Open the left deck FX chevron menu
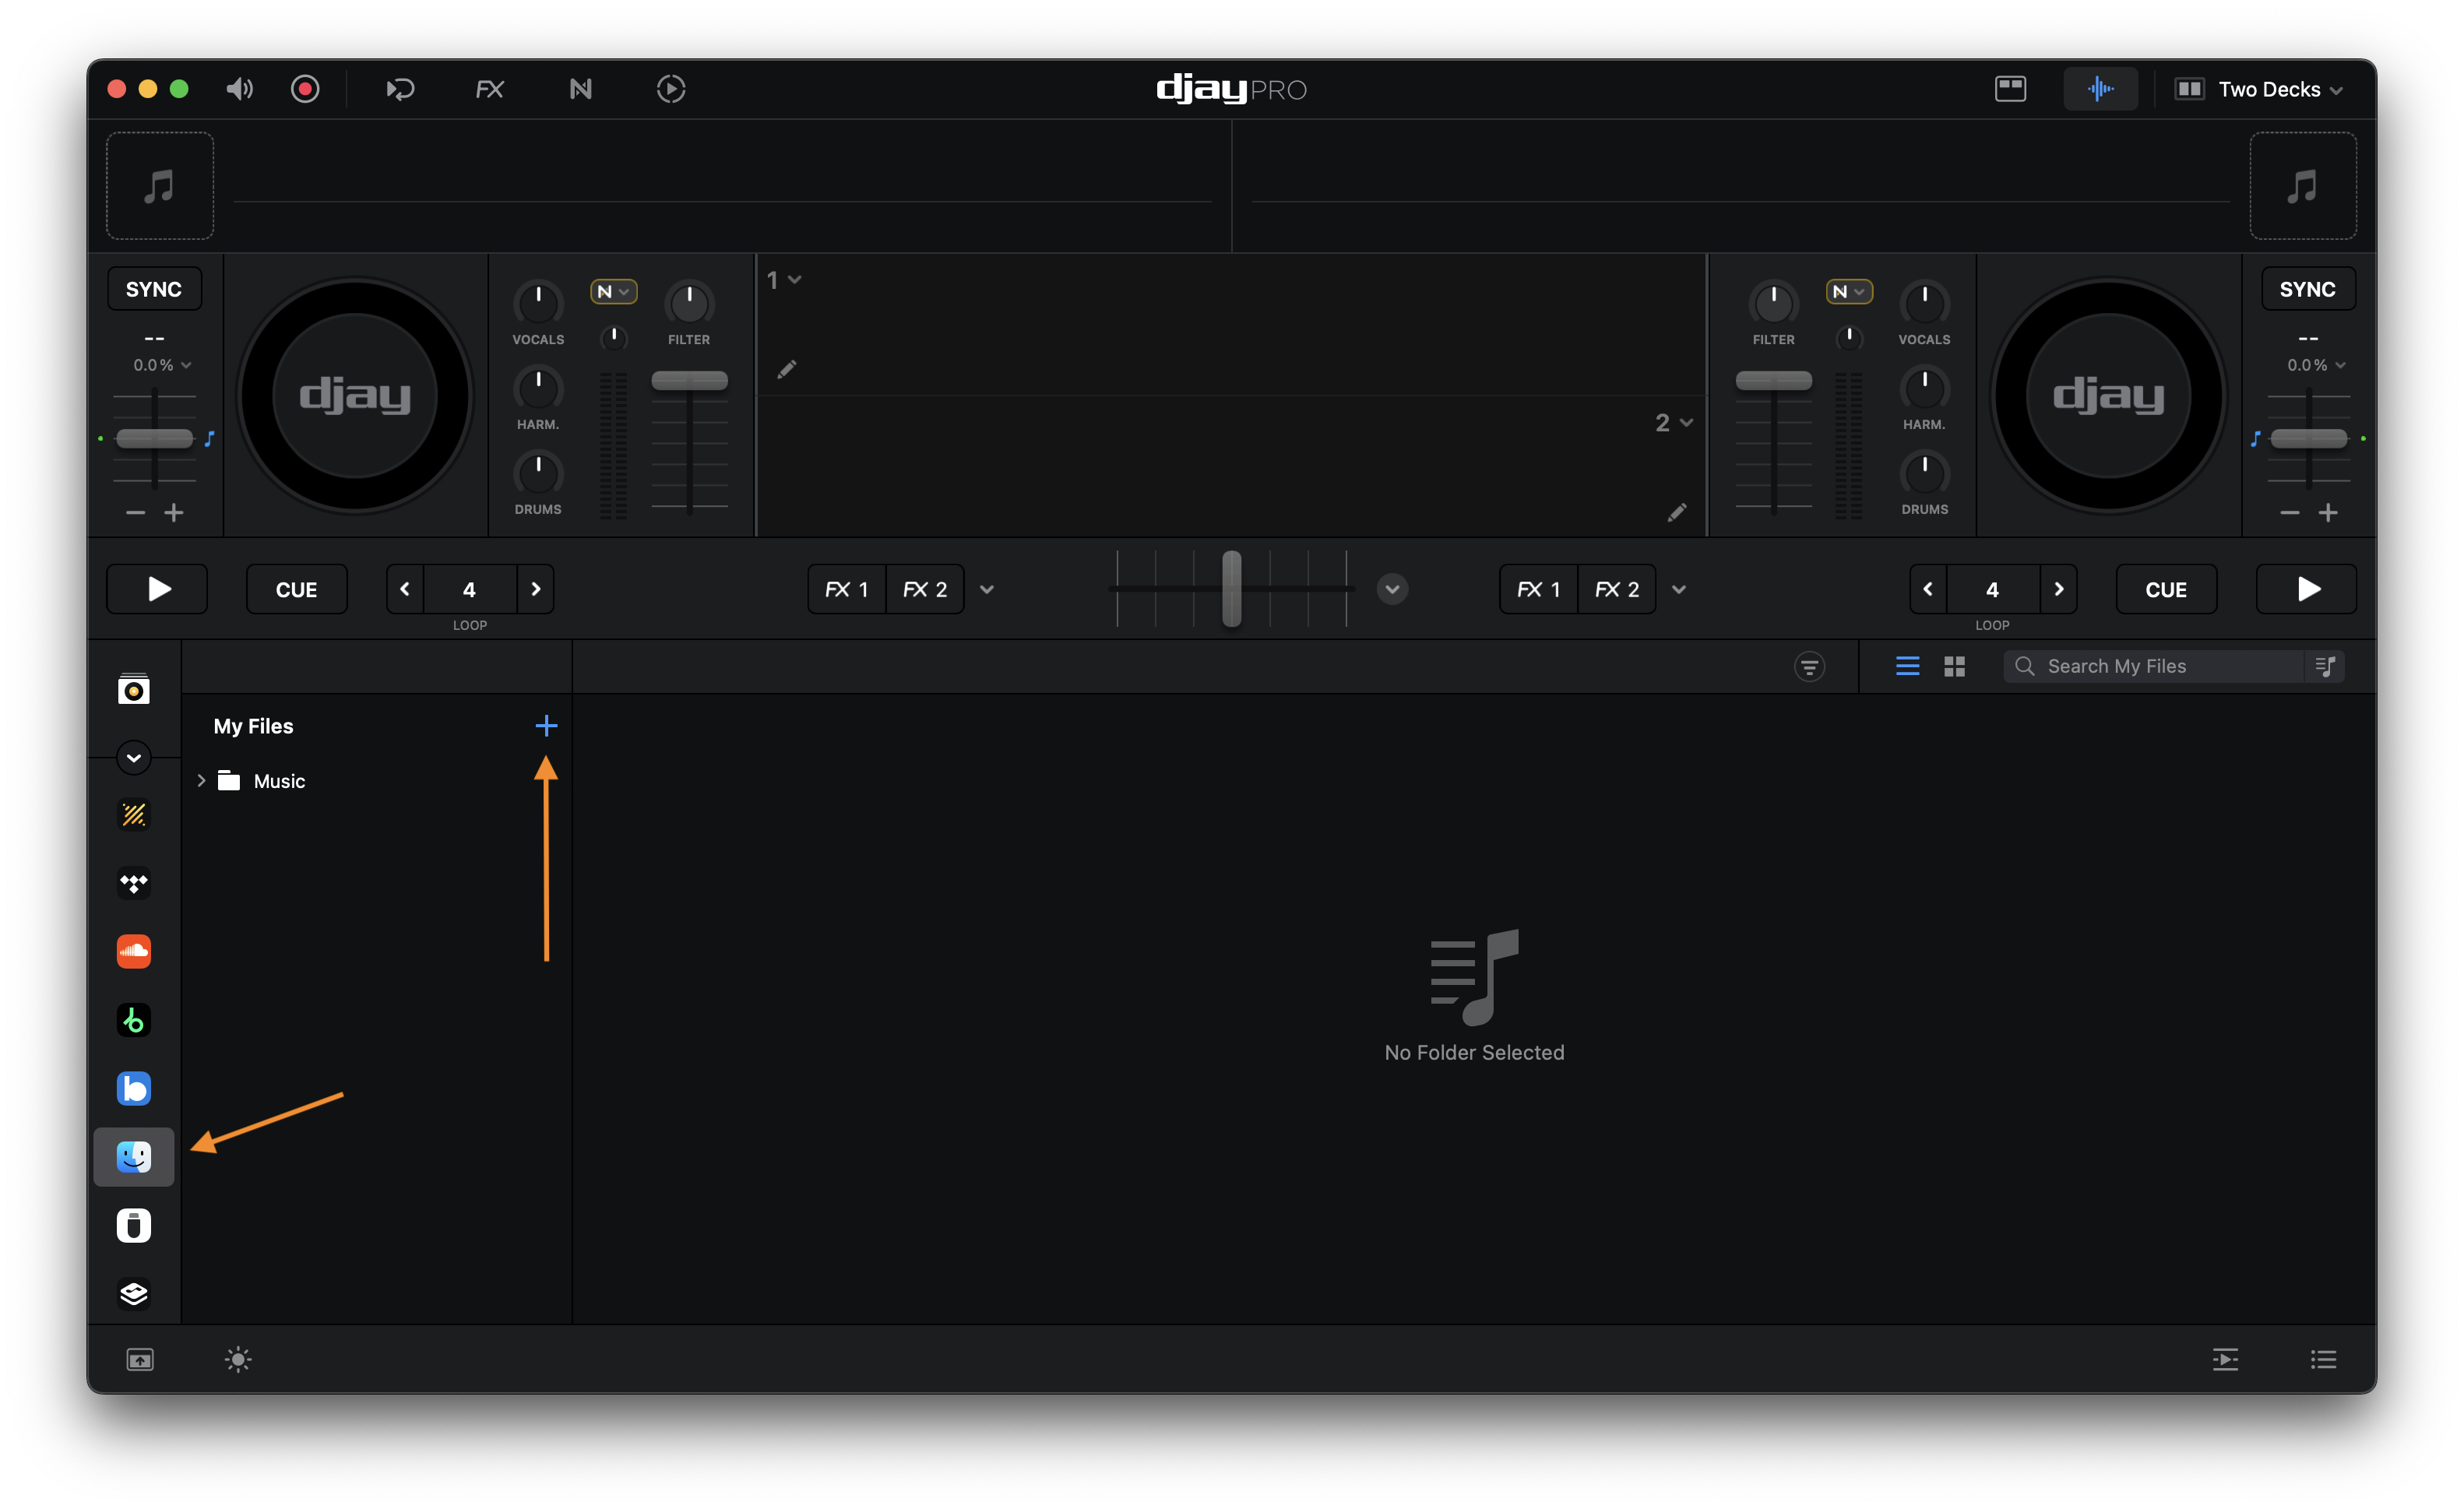This screenshot has height=1509, width=2464. pos(987,589)
